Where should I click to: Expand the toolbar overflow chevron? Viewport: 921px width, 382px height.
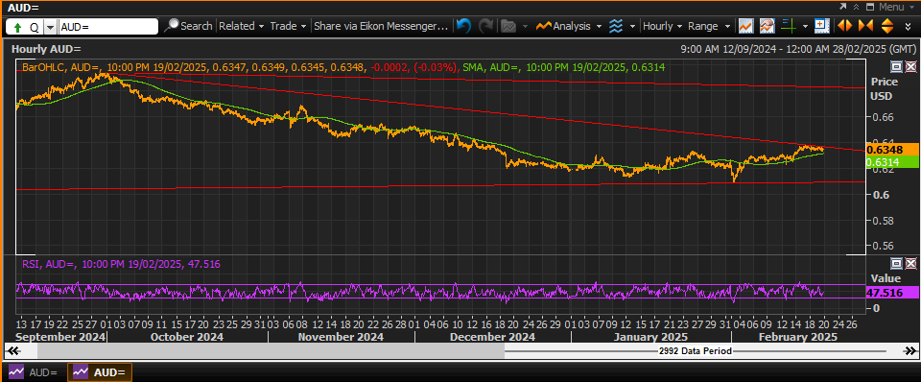click(x=909, y=26)
